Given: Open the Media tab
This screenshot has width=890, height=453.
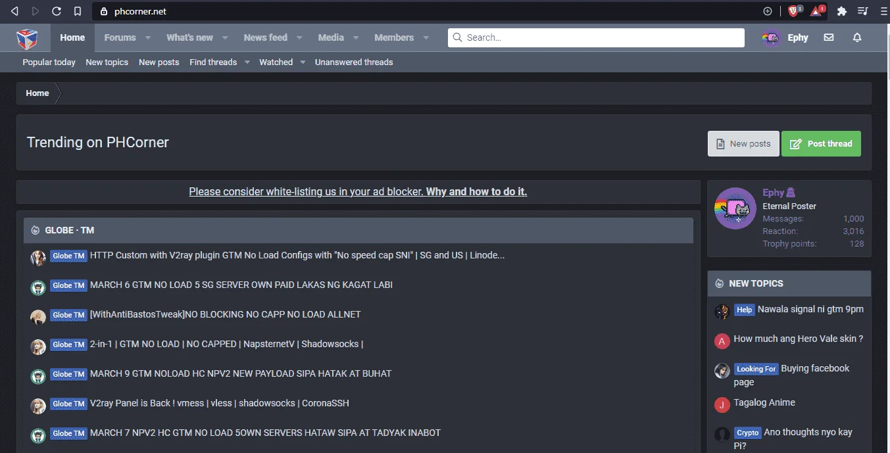Looking at the screenshot, I should click(x=331, y=37).
